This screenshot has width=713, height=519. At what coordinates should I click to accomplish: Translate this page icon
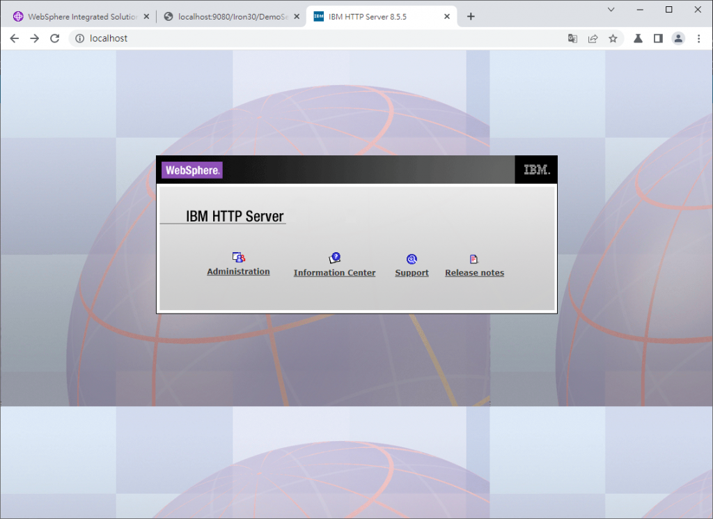pos(572,38)
